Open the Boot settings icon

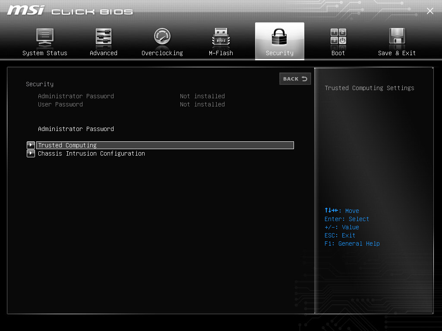(x=338, y=41)
